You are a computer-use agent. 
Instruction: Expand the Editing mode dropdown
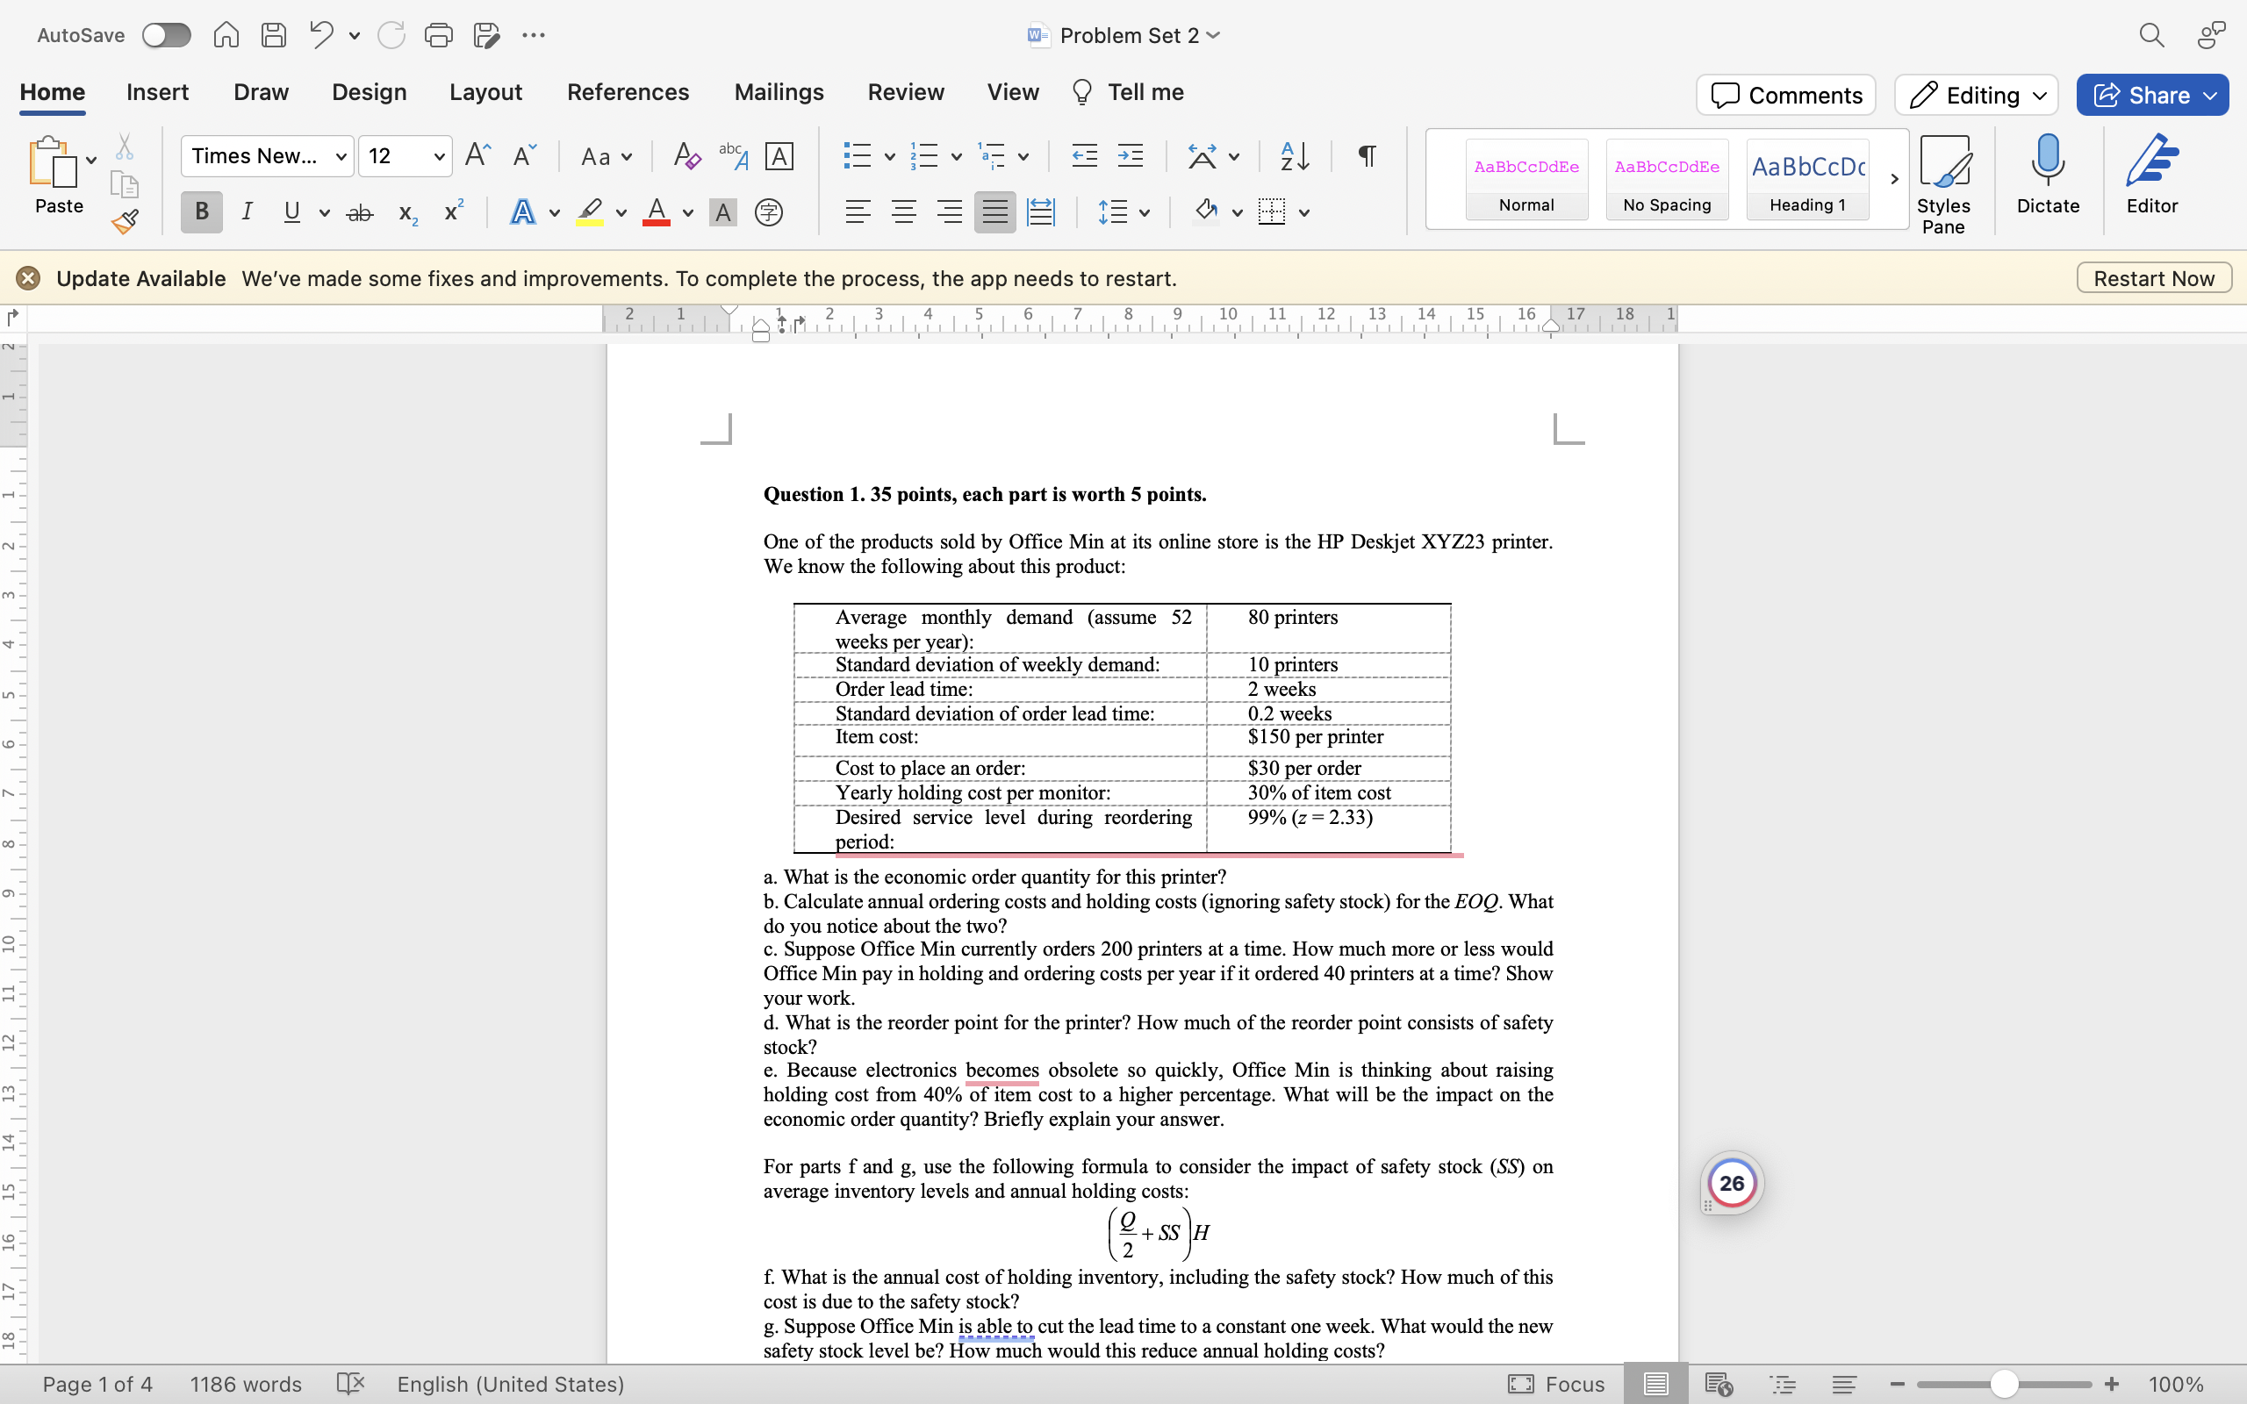pos(1977,95)
